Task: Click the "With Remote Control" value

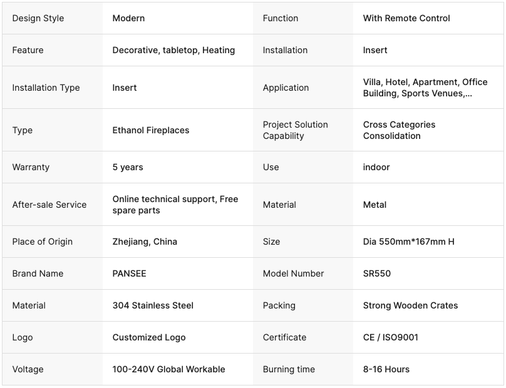Action: [x=406, y=18]
